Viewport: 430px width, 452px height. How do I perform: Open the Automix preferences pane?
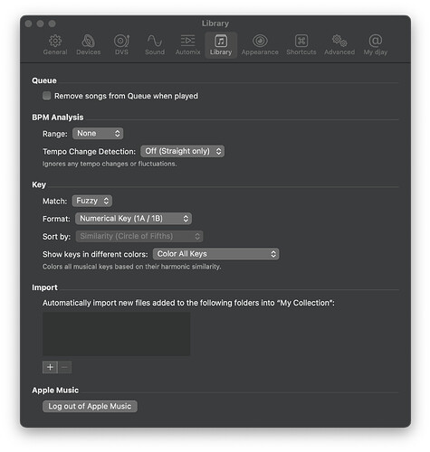[x=187, y=45]
